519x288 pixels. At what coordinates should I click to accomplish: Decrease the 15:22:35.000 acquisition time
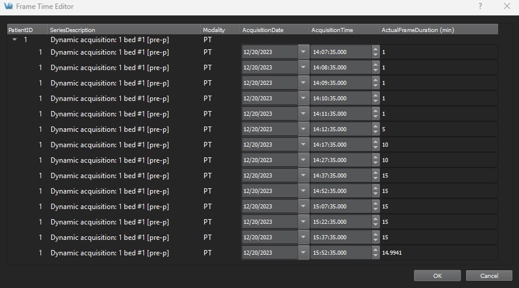point(375,225)
